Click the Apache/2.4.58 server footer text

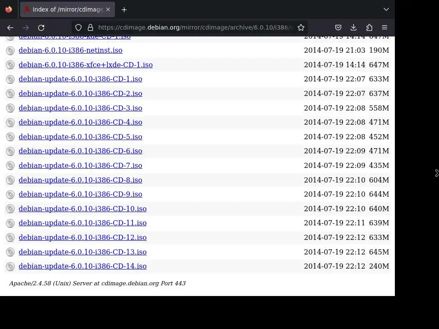pos(97,284)
